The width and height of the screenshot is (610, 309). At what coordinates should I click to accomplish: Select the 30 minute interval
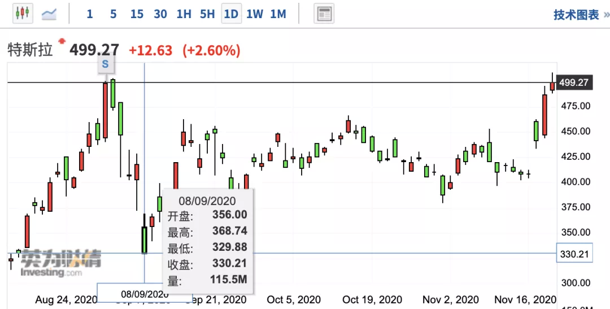160,14
